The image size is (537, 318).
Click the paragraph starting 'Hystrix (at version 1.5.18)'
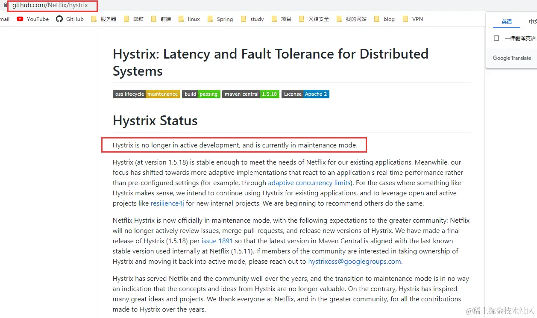click(x=288, y=183)
